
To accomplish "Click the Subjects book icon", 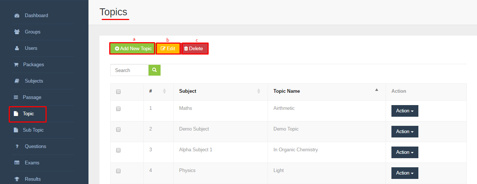I will [x=17, y=81].
